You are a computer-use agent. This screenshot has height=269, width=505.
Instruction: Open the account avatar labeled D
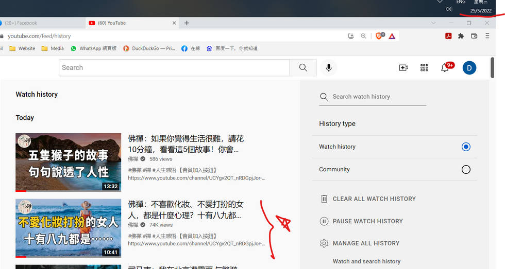(469, 68)
